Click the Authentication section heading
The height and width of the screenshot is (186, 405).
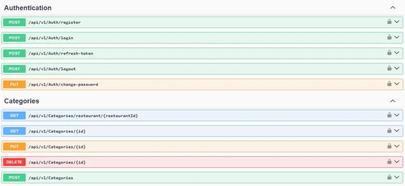point(28,8)
